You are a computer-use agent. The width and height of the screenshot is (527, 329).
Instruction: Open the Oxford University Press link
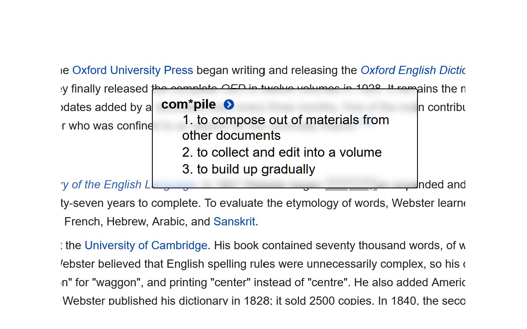pyautogui.click(x=133, y=70)
